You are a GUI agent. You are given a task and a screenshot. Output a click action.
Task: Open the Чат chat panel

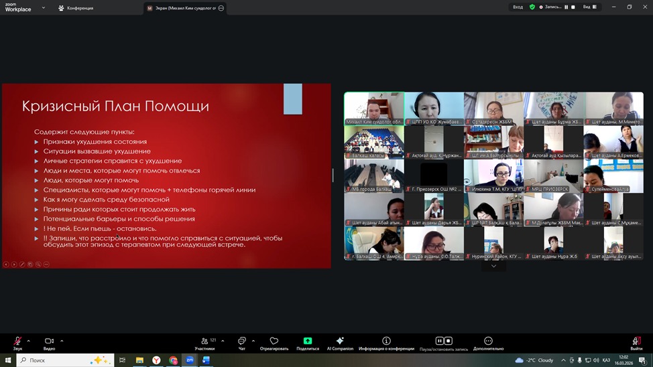tap(241, 342)
